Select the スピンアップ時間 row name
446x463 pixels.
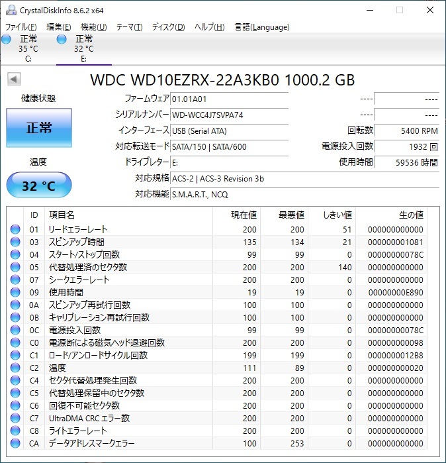pyautogui.click(x=76, y=242)
